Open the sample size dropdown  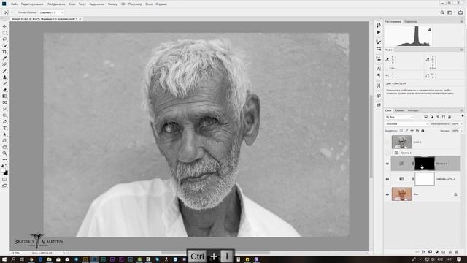point(51,12)
